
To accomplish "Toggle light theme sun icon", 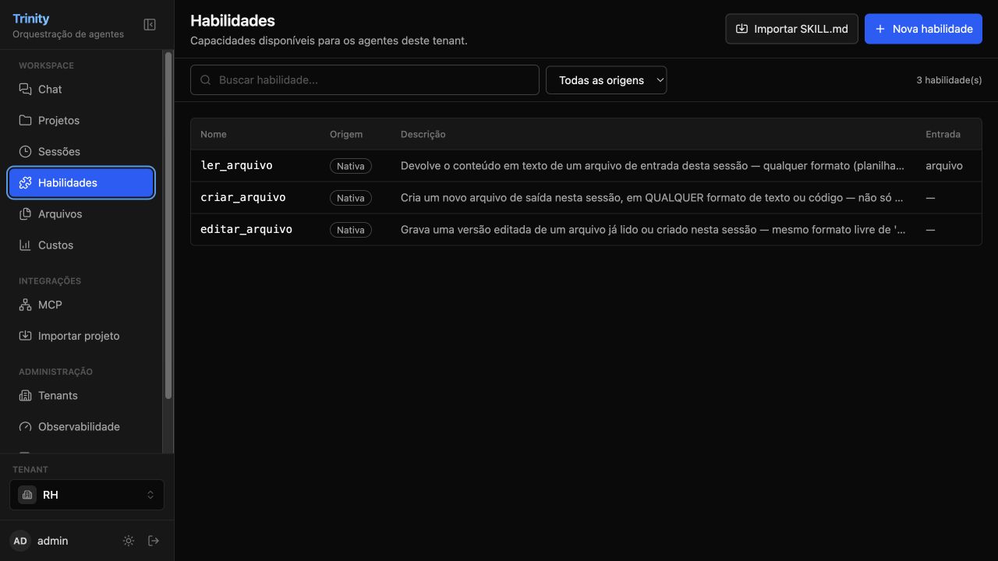I will point(129,541).
